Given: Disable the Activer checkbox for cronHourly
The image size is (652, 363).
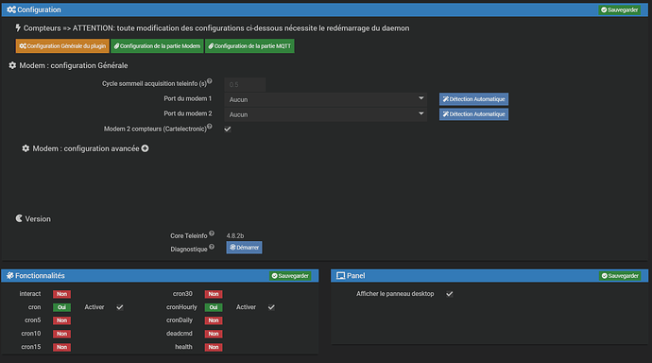Looking at the screenshot, I should tap(271, 307).
